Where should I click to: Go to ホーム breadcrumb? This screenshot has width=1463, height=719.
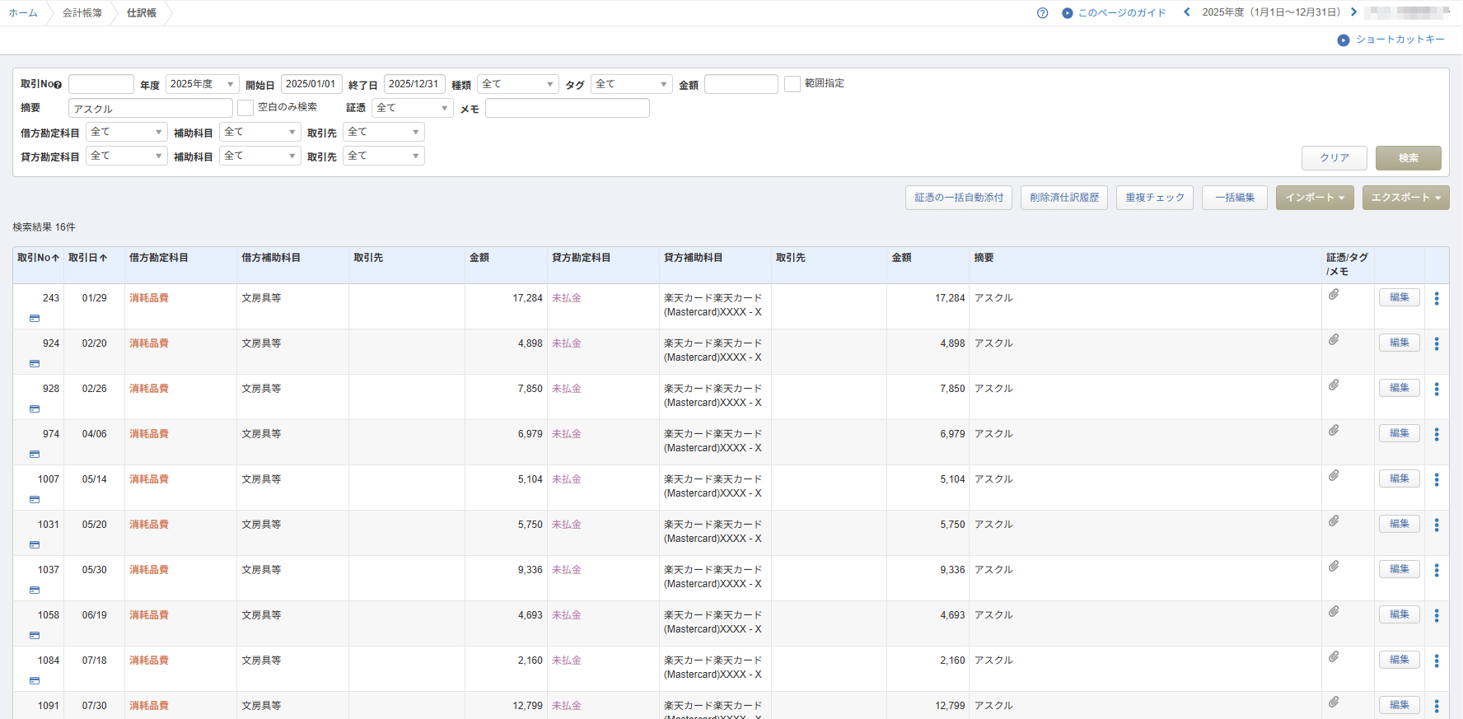(23, 13)
